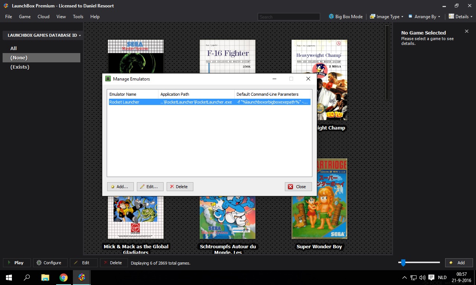Sort by Application Path column header

[196, 94]
